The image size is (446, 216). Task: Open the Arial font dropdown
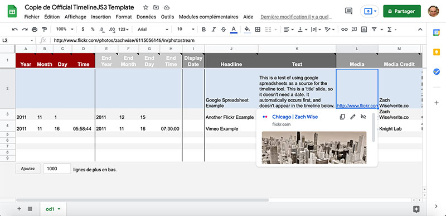click(x=153, y=30)
